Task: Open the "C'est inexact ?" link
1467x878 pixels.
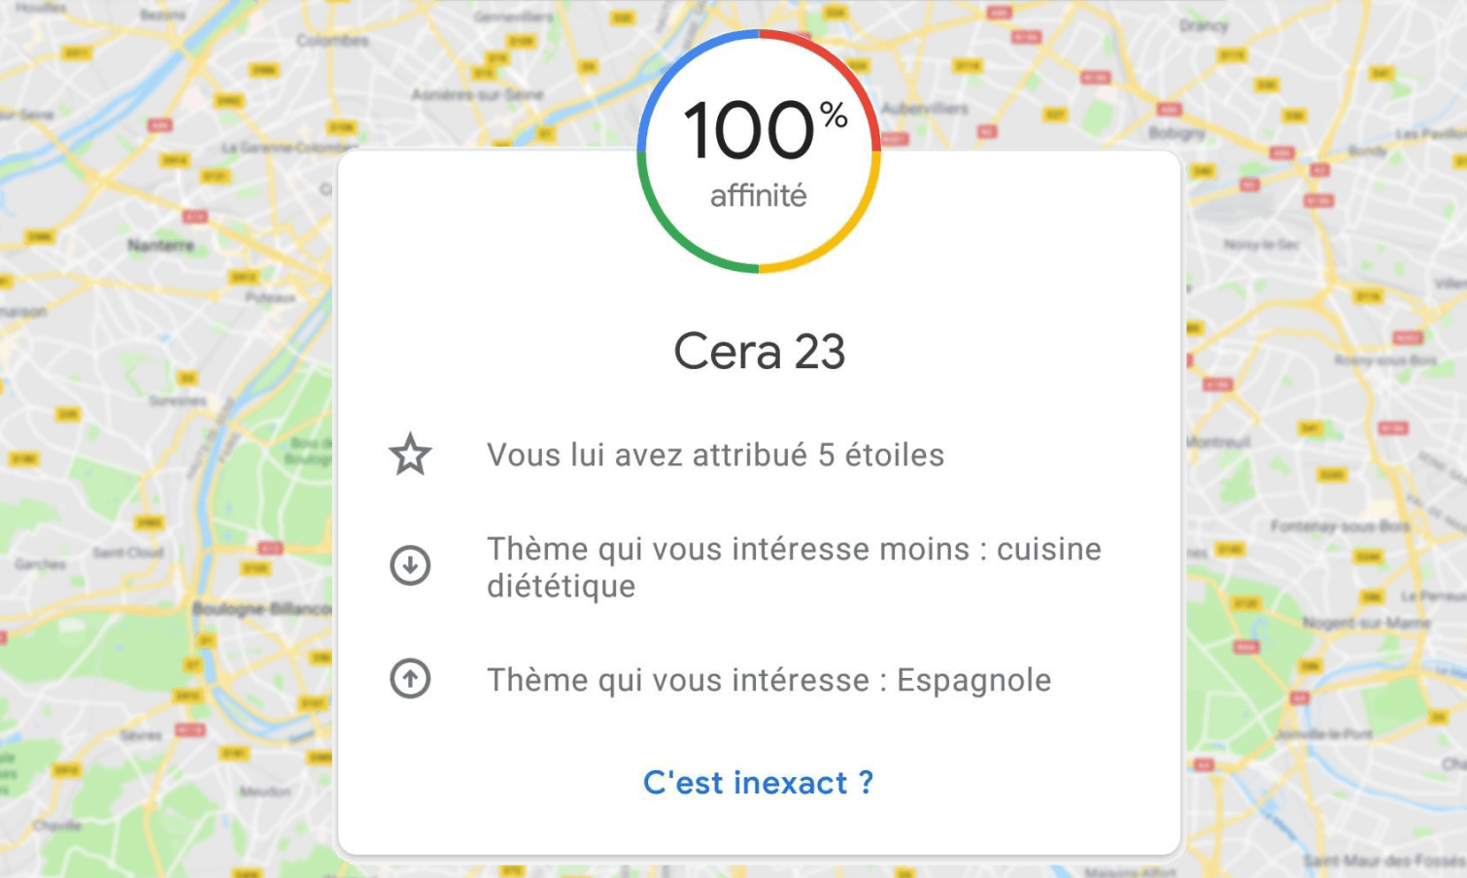Action: 758,783
